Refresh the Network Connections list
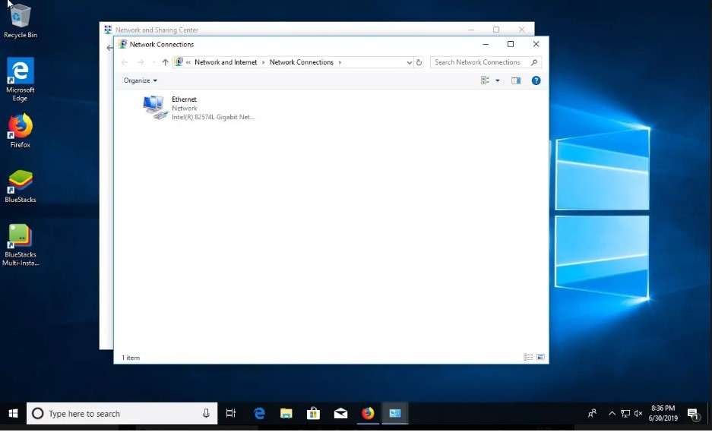The width and height of the screenshot is (712, 432). [x=419, y=62]
